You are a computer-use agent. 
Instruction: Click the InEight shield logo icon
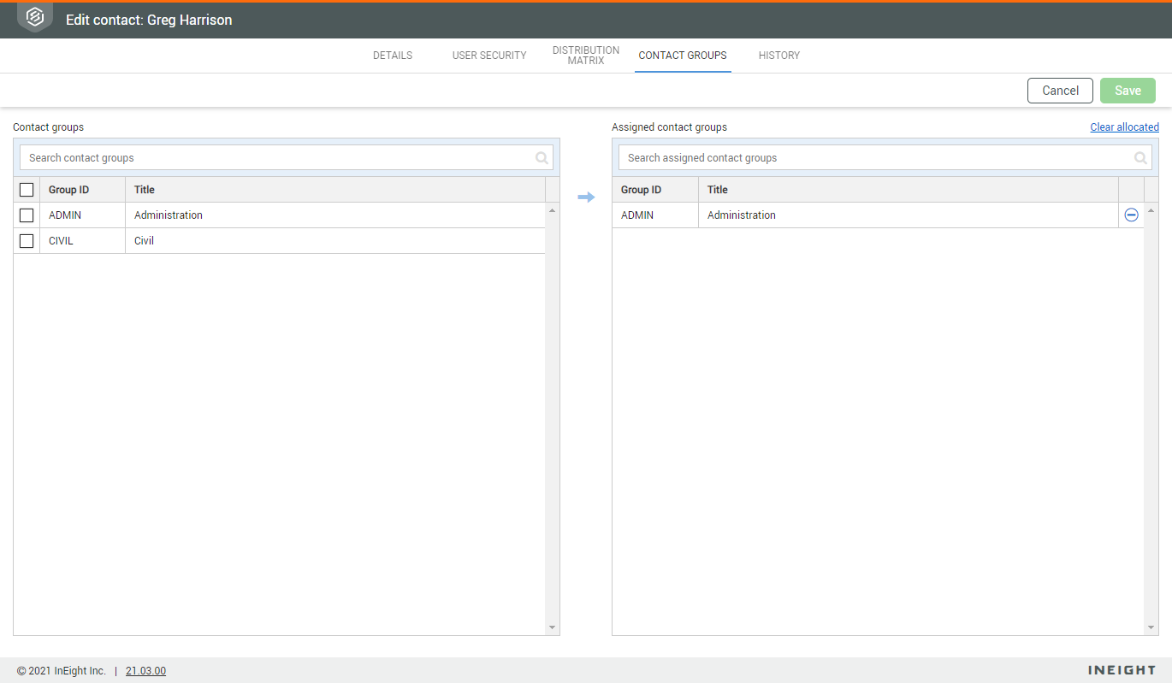click(35, 17)
